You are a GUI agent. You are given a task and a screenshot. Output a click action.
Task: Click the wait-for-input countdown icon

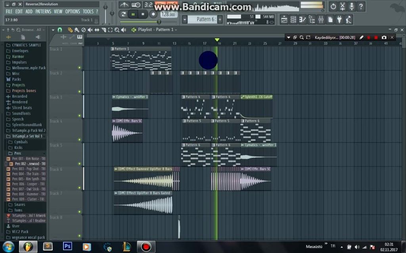pyautogui.click(x=136, y=5)
